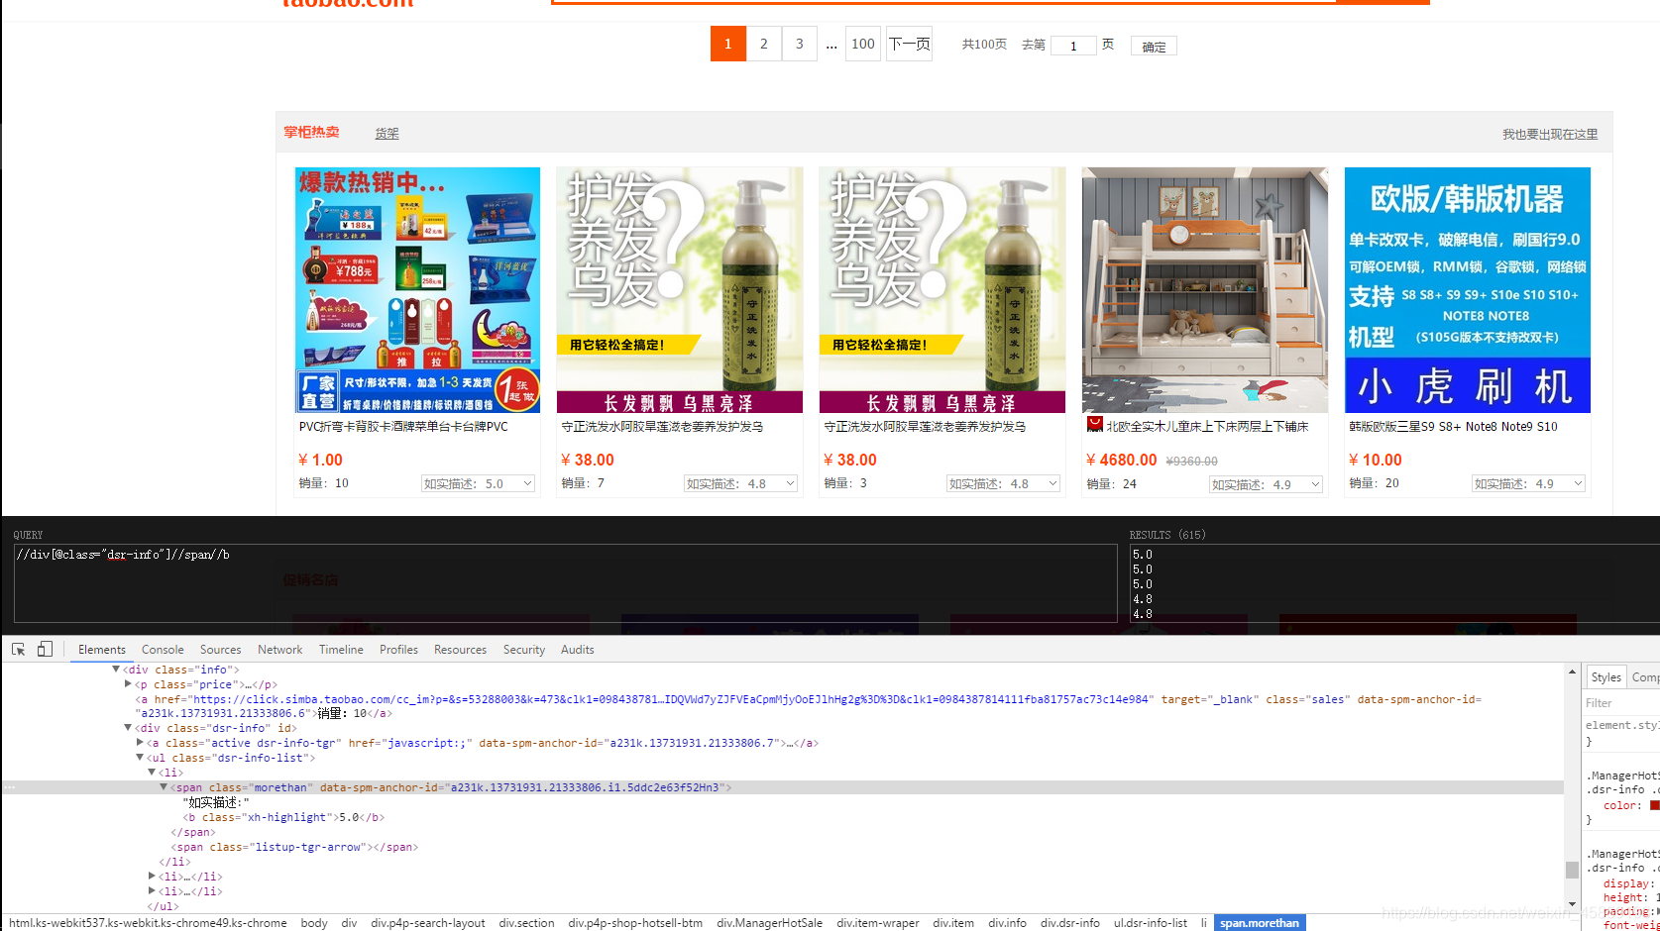Image resolution: width=1660 pixels, height=931 pixels.
Task: Go to page 3 of results
Action: (800, 44)
